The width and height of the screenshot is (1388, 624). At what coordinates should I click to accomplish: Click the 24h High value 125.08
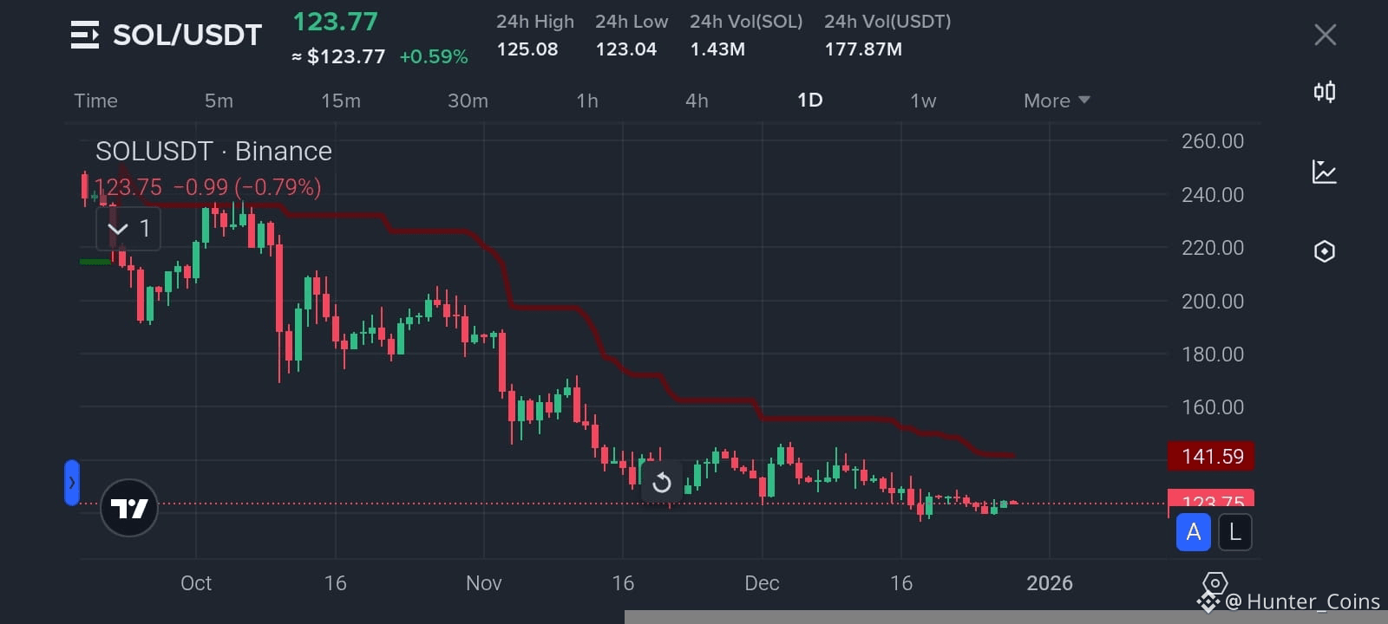pyautogui.click(x=527, y=49)
